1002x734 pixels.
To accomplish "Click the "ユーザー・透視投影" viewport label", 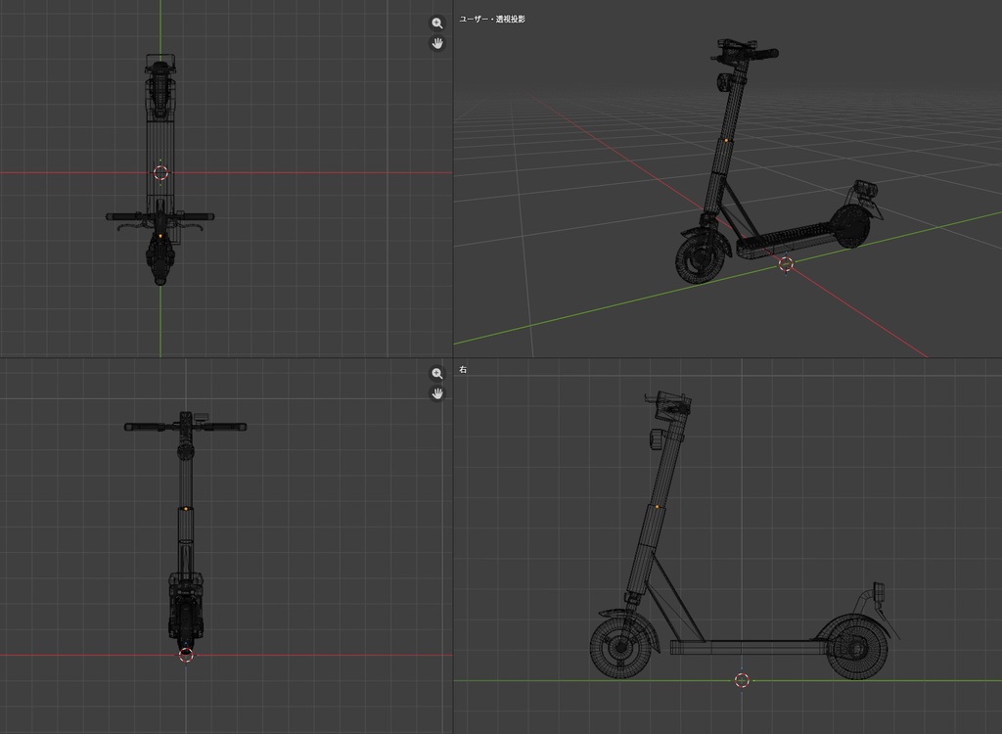I will coord(492,20).
